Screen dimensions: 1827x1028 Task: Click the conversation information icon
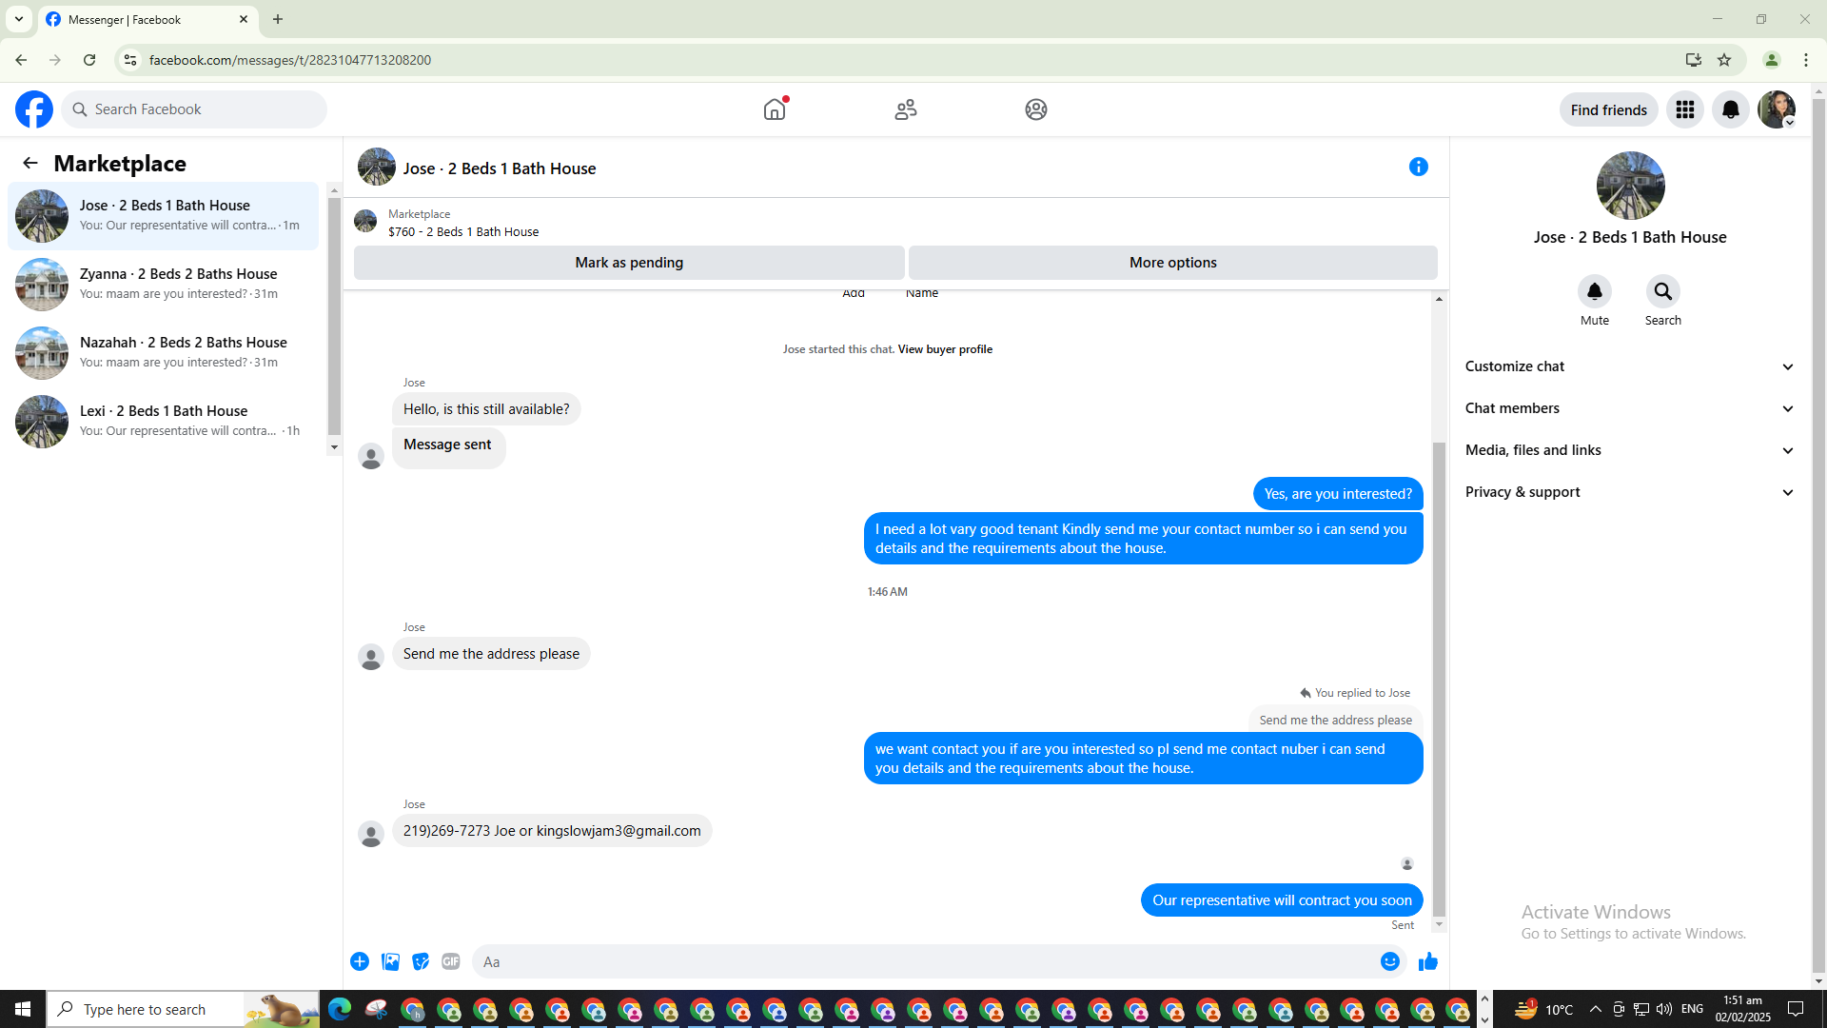click(x=1418, y=167)
